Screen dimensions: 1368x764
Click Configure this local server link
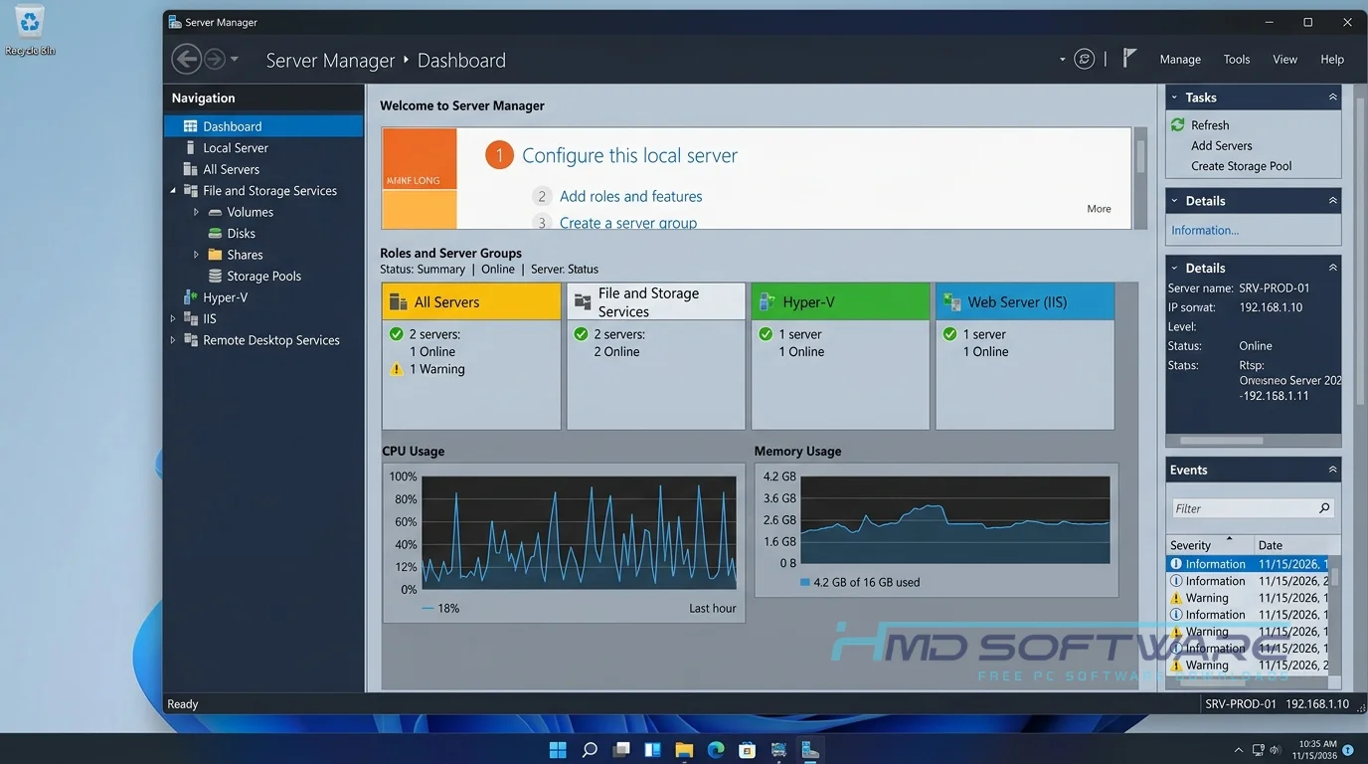[629, 155]
